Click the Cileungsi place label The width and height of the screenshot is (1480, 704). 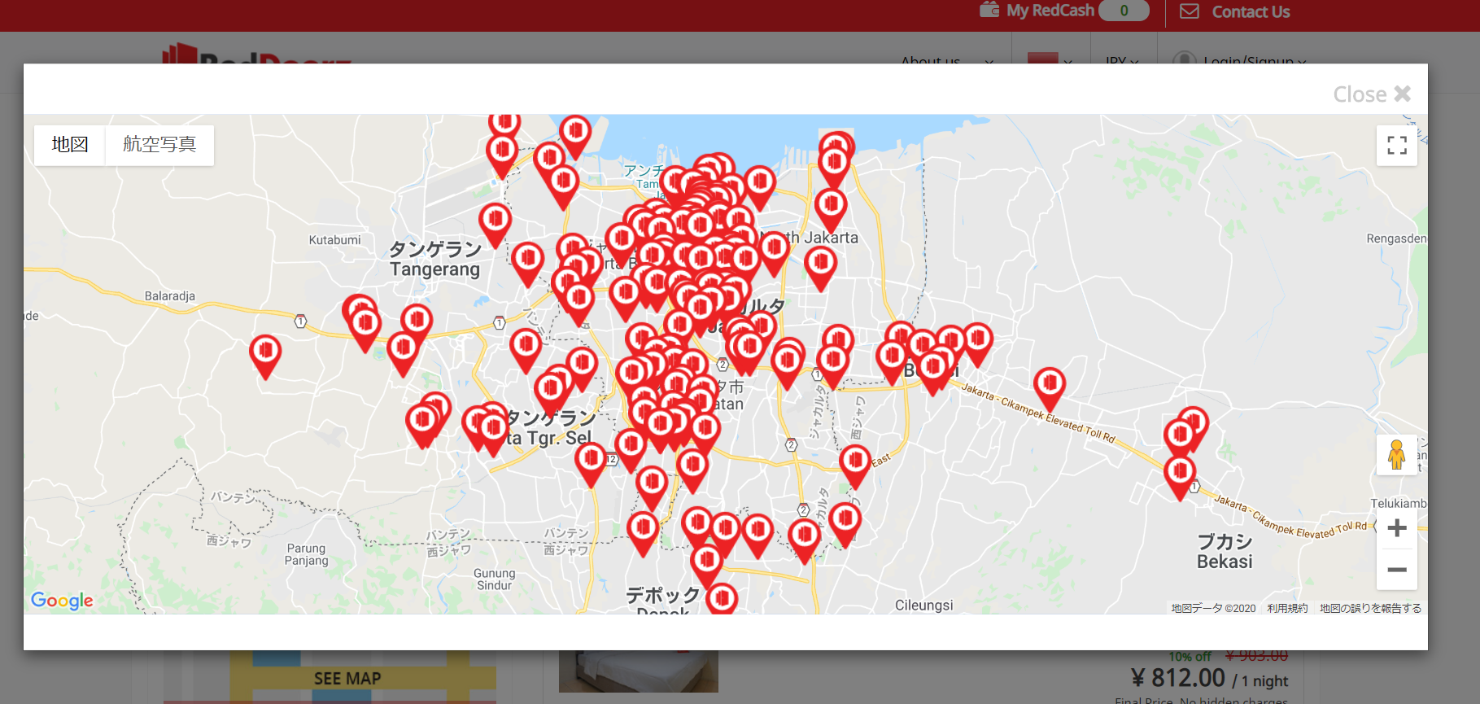[924, 605]
